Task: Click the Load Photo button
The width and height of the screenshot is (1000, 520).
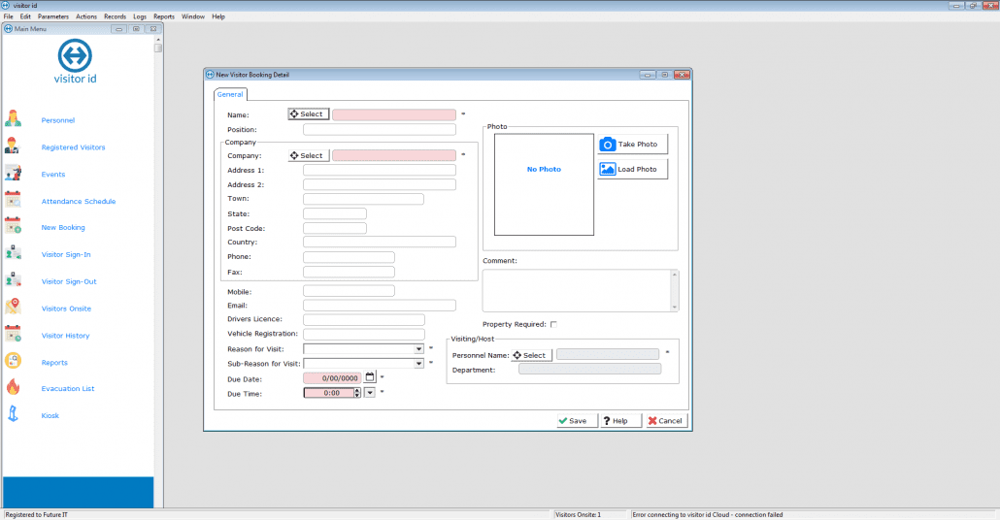Action: 632,170
